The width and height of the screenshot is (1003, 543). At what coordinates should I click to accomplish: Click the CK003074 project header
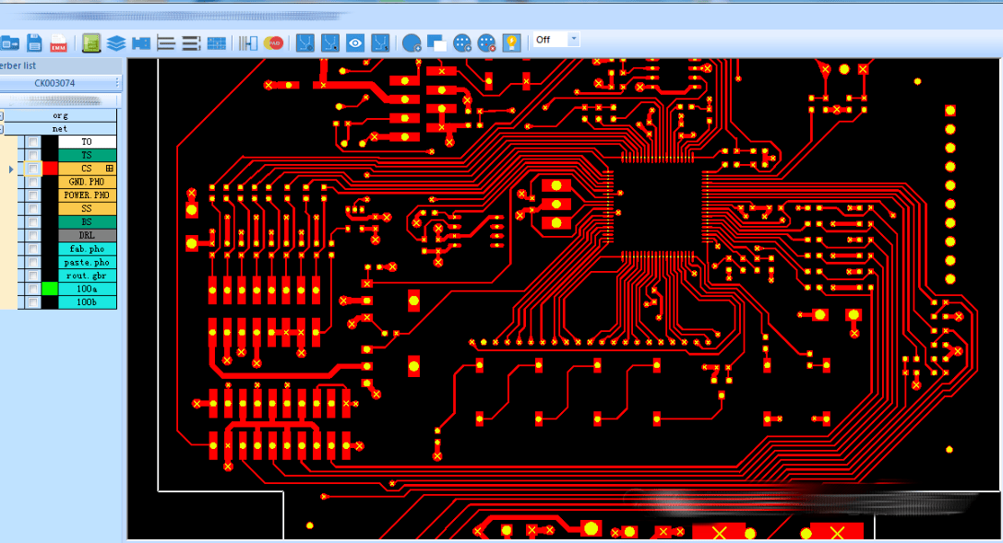[55, 83]
